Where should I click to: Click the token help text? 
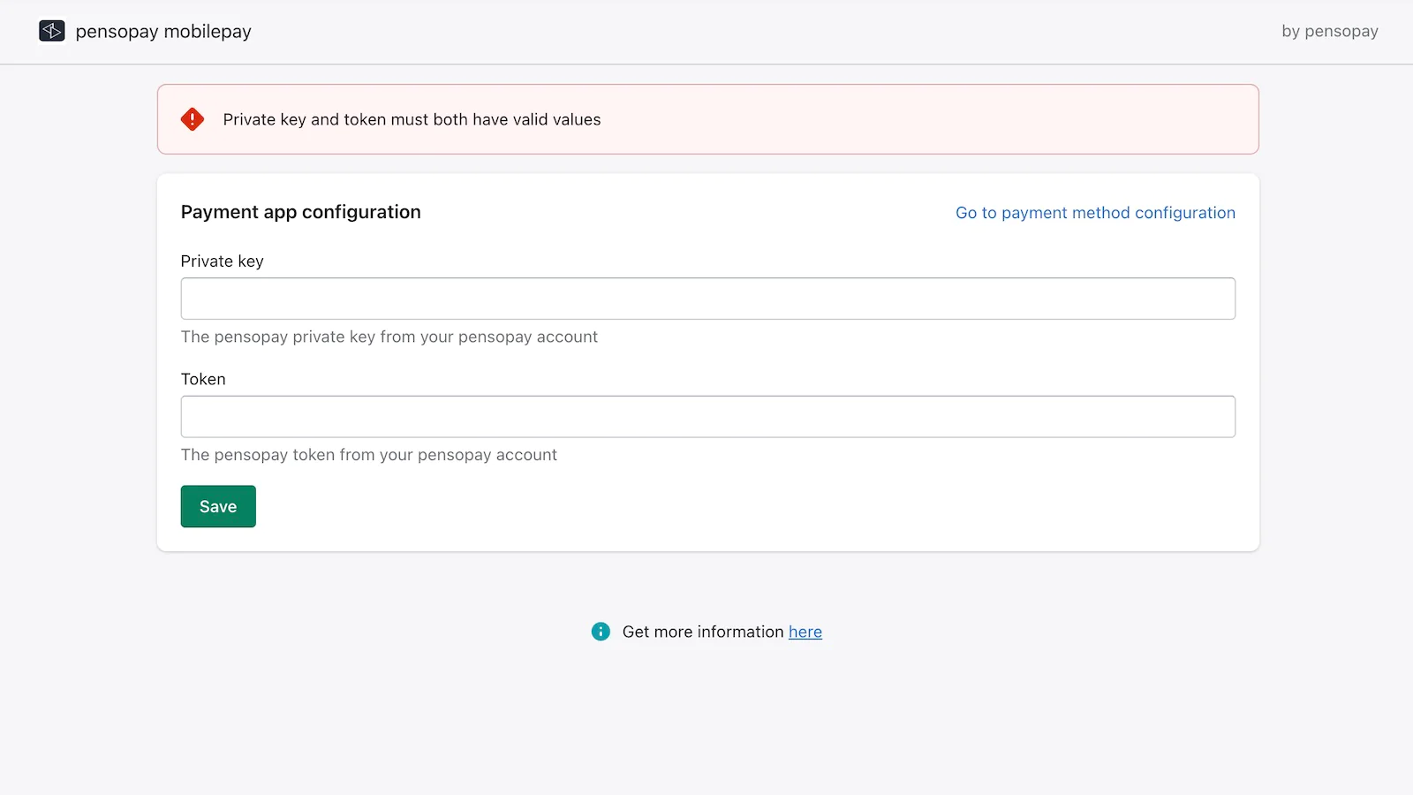click(x=369, y=455)
